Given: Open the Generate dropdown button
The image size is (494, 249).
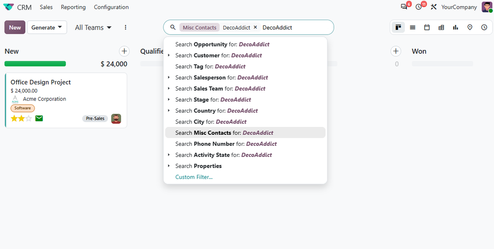Looking at the screenshot, I should click(x=47, y=28).
